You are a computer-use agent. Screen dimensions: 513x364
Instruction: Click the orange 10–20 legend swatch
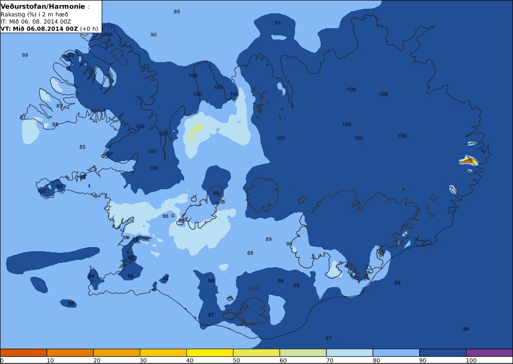pos(70,353)
